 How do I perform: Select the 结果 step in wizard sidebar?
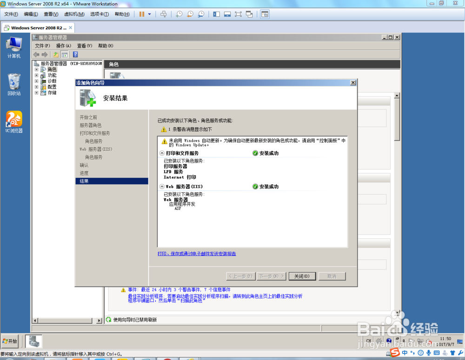(x=112, y=181)
